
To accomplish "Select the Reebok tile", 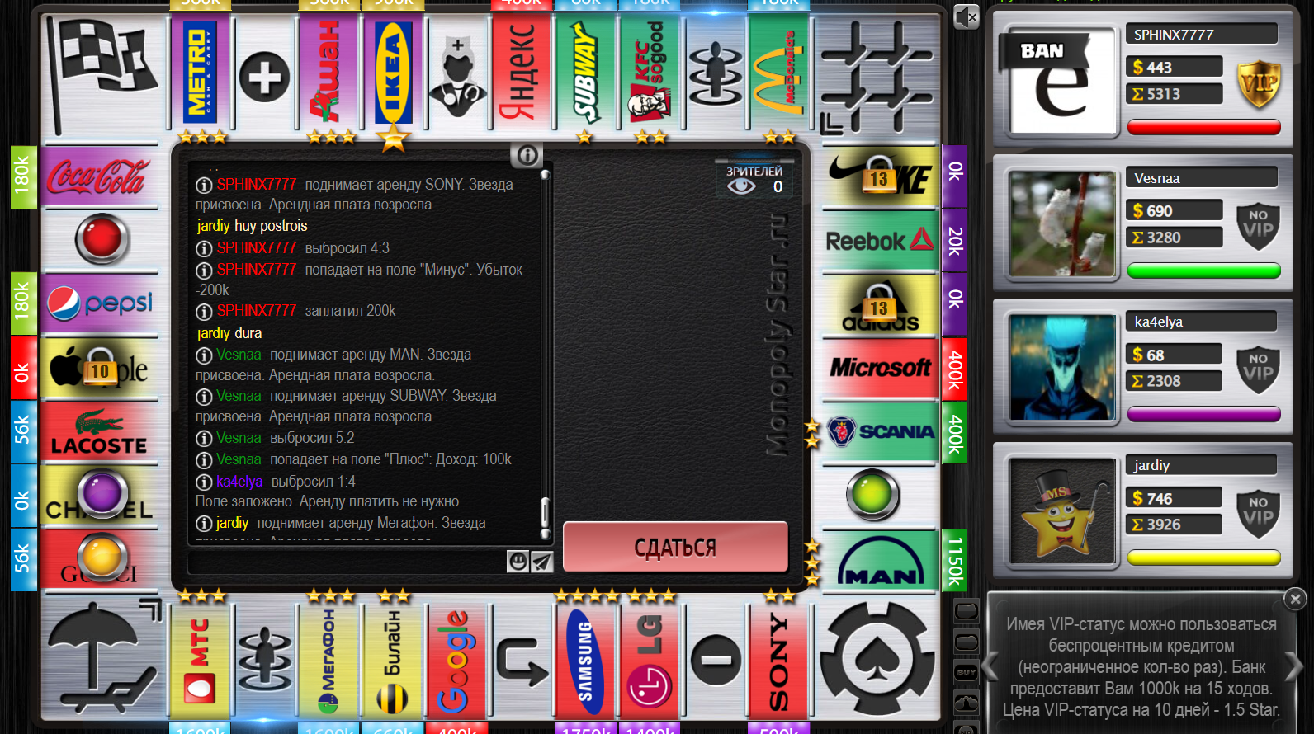I will (881, 240).
